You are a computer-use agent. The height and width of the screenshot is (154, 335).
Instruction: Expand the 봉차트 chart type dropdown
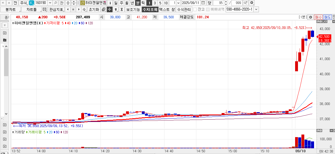(x=10, y=9)
